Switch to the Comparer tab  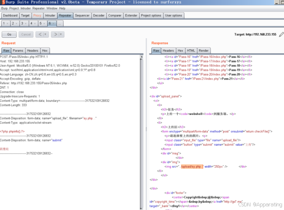[x=115, y=16]
